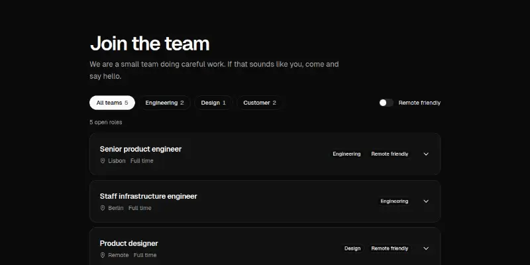Filter roles by Engineering team

coord(164,103)
